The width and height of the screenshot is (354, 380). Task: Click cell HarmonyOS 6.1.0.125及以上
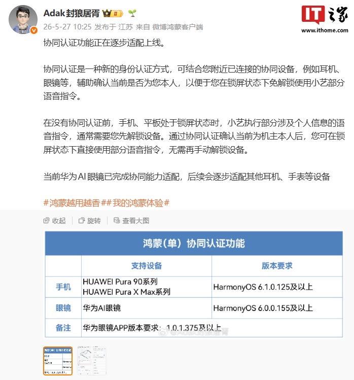click(x=263, y=287)
